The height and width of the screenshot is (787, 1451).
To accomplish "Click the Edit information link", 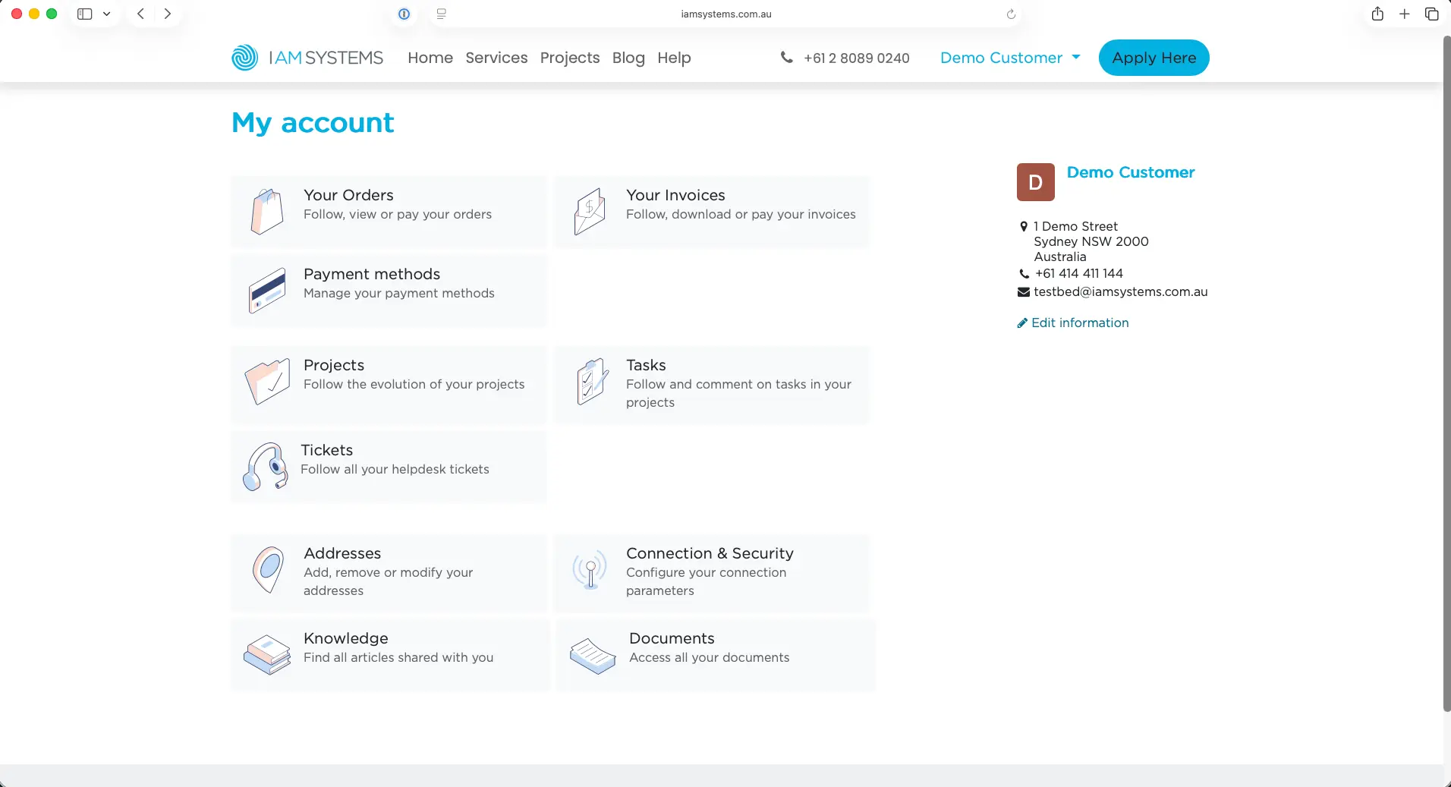I will [x=1079, y=323].
